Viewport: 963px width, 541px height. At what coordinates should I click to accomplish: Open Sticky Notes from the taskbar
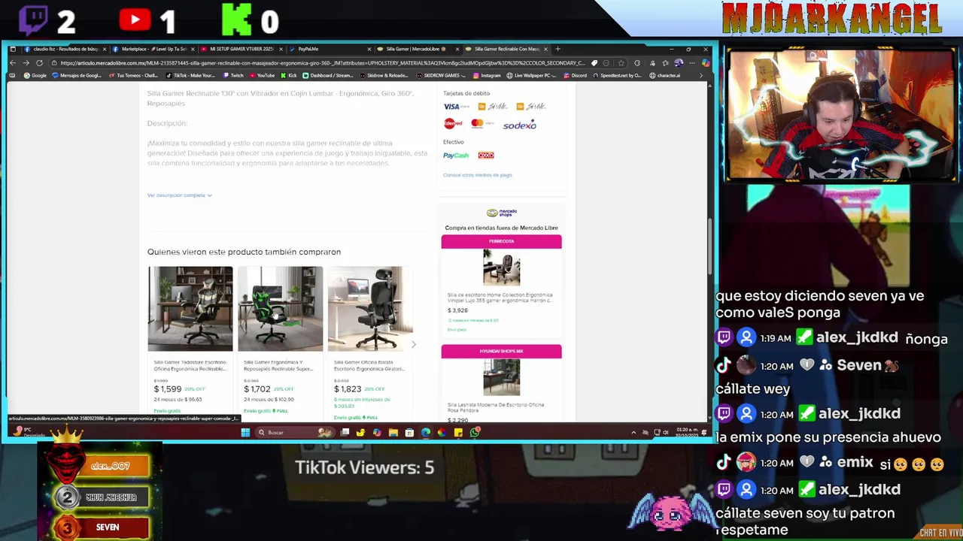(458, 432)
